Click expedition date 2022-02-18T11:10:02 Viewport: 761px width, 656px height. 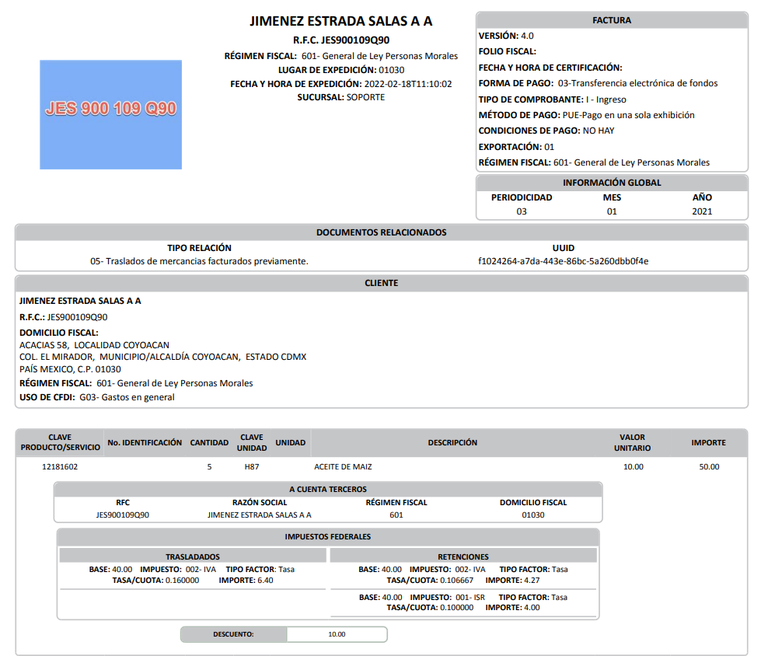[x=408, y=84]
